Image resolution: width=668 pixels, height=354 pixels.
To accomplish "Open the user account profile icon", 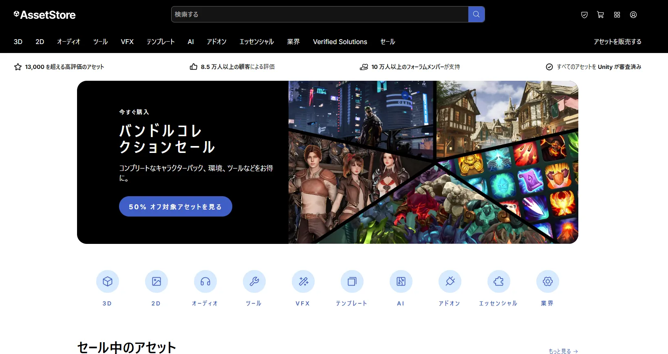I will [633, 15].
